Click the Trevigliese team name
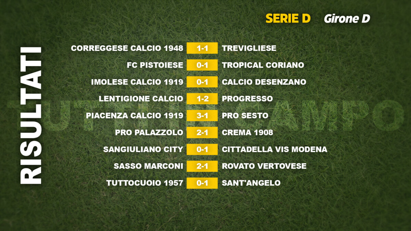The width and height of the screenshot is (411, 231). [x=249, y=48]
